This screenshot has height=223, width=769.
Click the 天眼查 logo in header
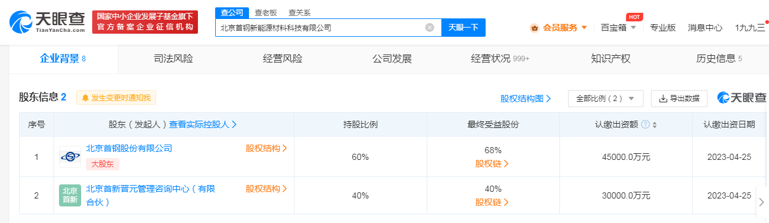pos(47,21)
